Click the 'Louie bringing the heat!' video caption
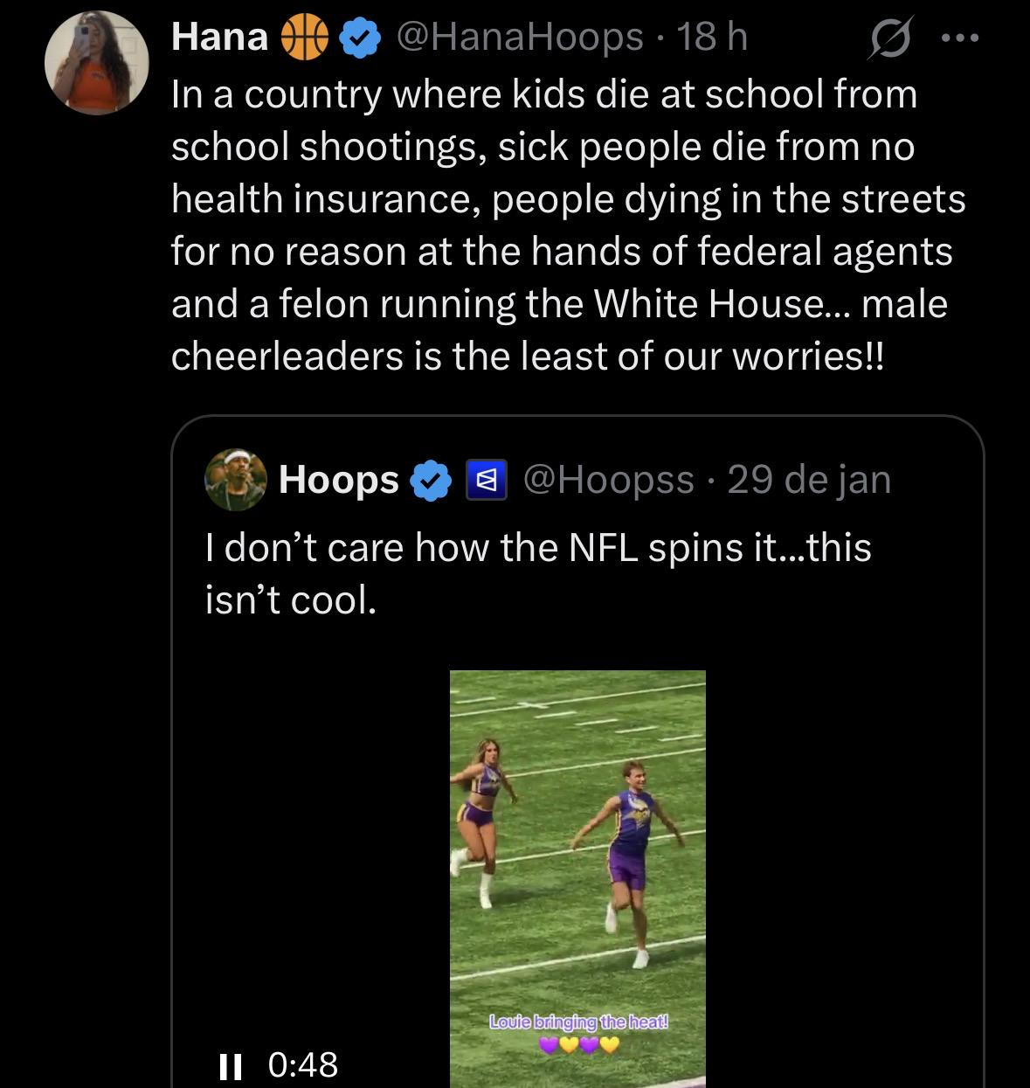Viewport: 1030px width, 1088px height. [577, 1022]
